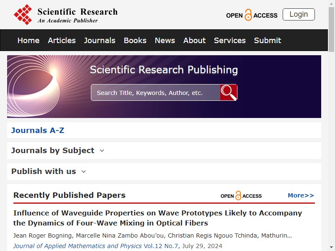The image size is (335, 251).
Task: Open the Influence of Waveguide Properties paper
Action: pyautogui.click(x=157, y=218)
